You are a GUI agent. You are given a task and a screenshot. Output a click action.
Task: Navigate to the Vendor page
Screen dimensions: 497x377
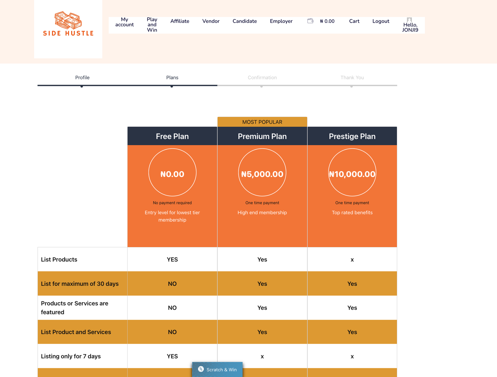click(211, 21)
